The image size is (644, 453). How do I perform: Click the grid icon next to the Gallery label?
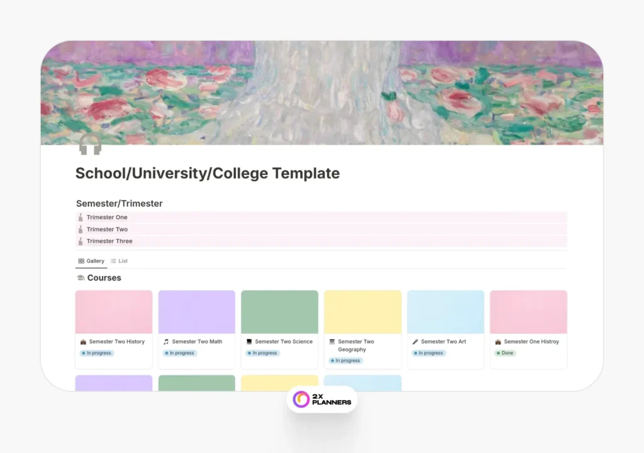click(81, 260)
